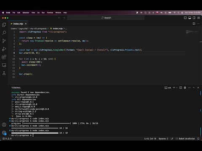Screen dimensions: 202x151
Task: Close the terminal panel
Action: point(198,88)
